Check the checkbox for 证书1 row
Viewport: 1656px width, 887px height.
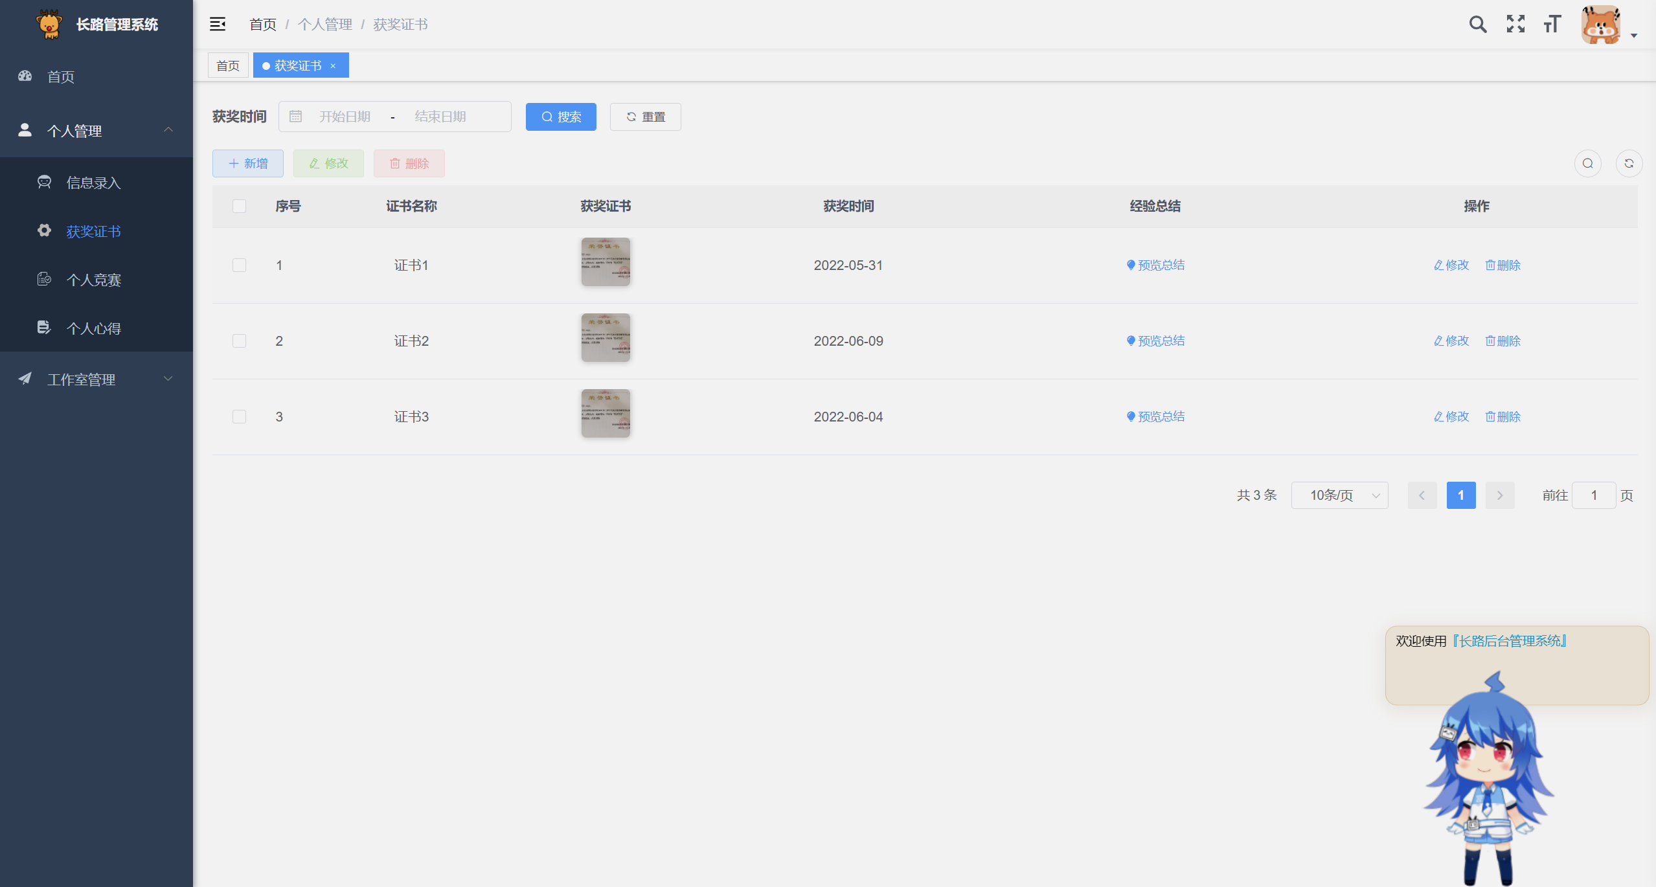[x=239, y=265]
